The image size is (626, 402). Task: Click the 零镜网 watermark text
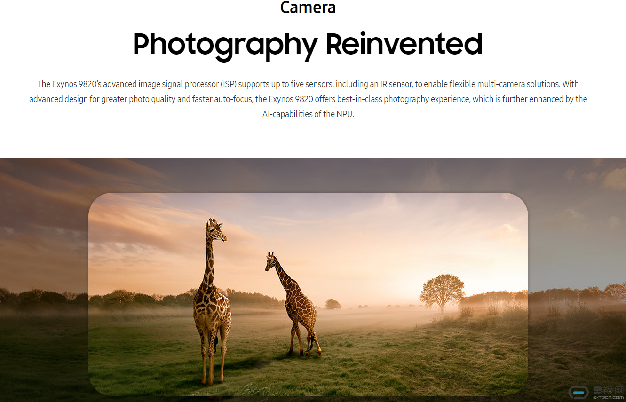coord(608,391)
